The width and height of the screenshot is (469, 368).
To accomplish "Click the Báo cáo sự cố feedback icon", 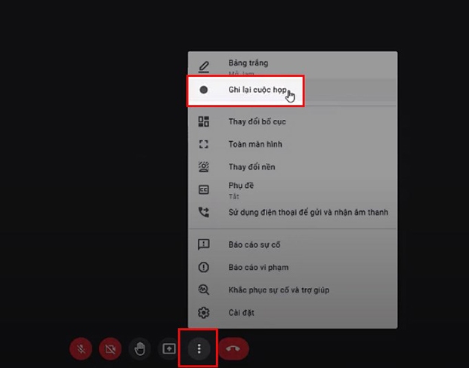I will (203, 245).
